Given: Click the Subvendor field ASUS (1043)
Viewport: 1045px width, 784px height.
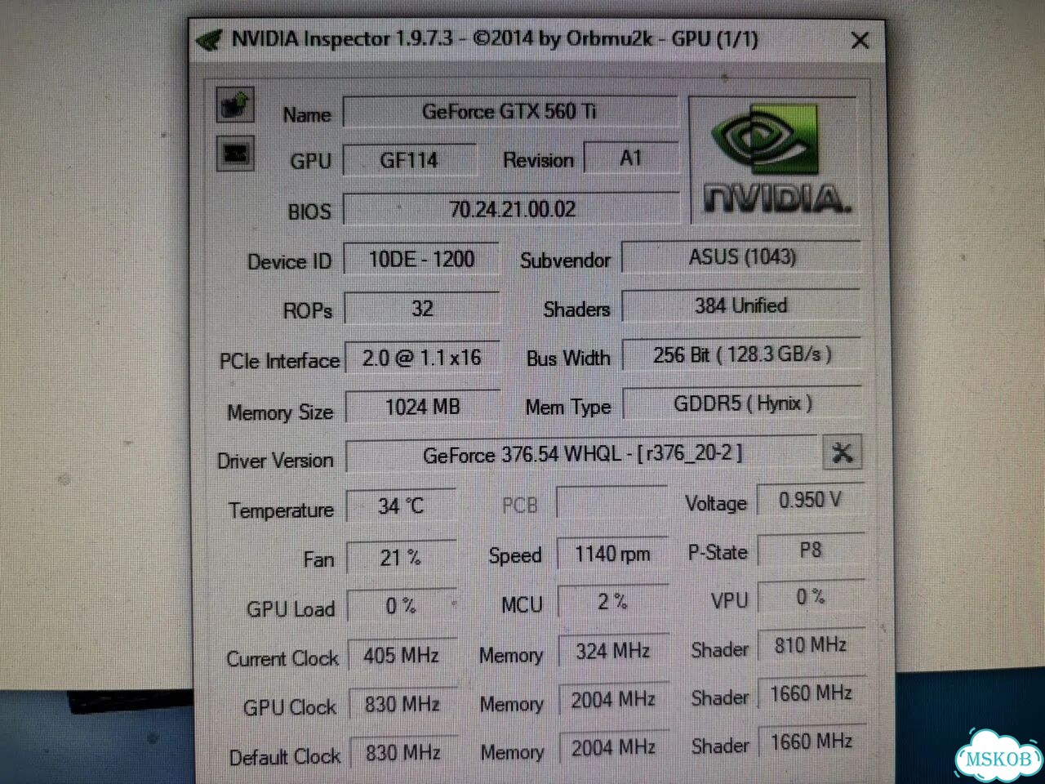Looking at the screenshot, I should coord(741,256).
